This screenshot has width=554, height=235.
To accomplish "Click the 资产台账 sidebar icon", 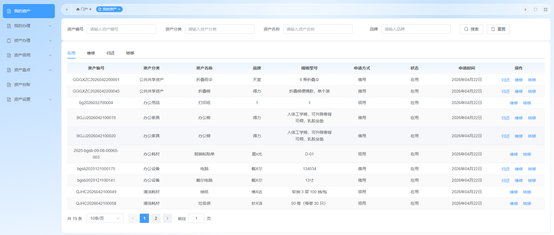I will click(9, 85).
